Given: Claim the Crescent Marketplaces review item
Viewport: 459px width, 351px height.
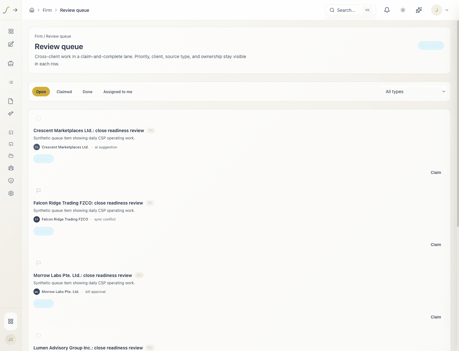Looking at the screenshot, I should [x=436, y=173].
